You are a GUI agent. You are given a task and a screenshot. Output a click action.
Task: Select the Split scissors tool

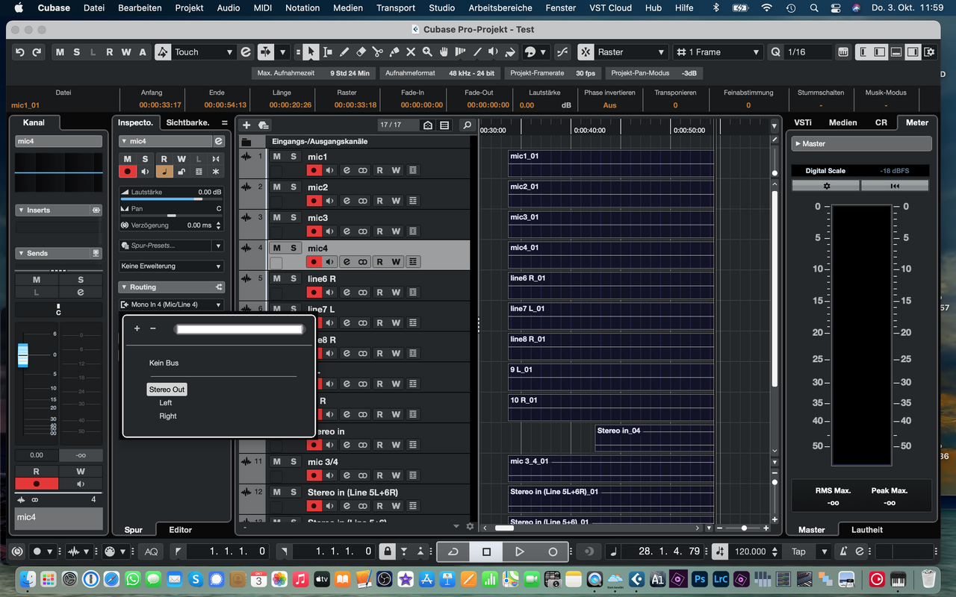(x=377, y=52)
